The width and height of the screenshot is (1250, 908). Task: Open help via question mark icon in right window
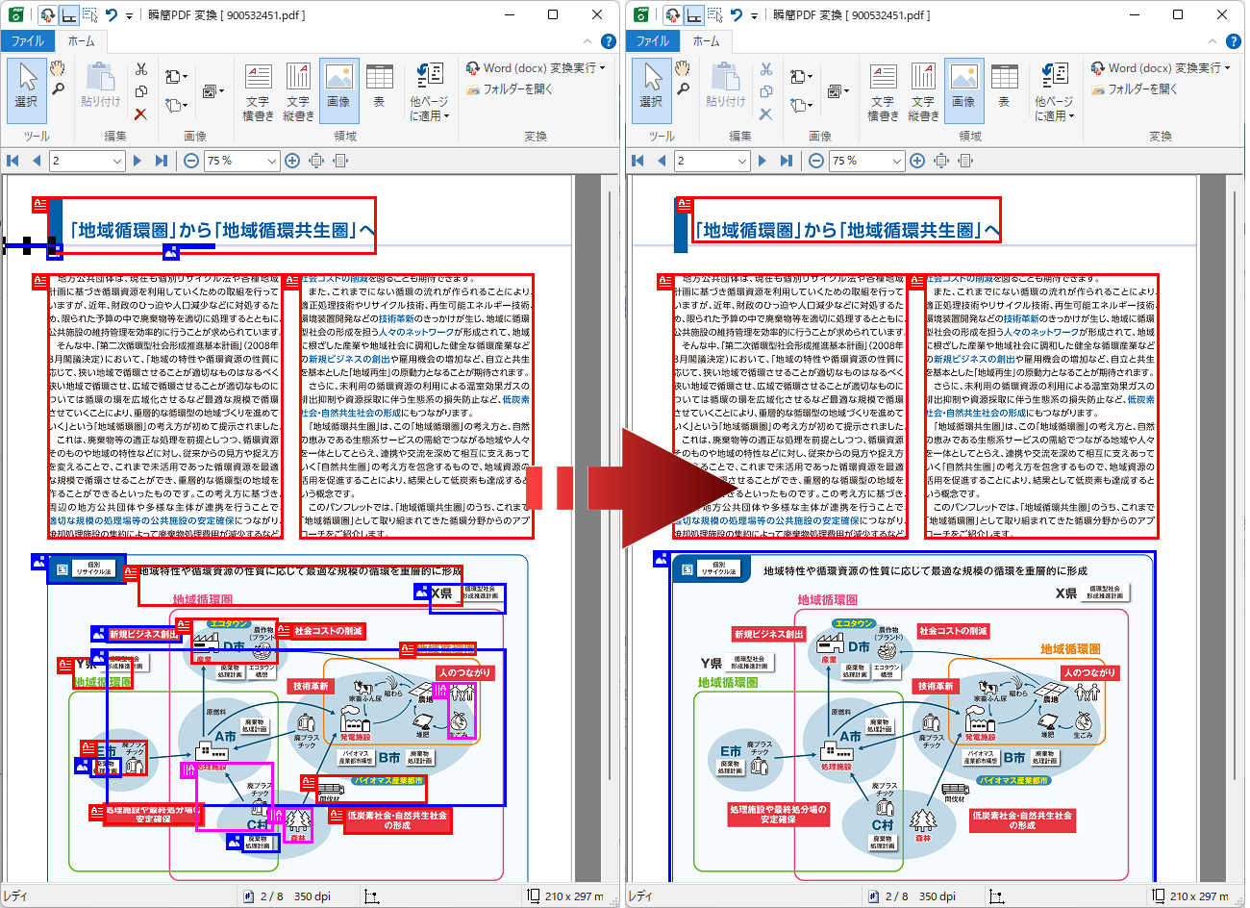(1233, 41)
